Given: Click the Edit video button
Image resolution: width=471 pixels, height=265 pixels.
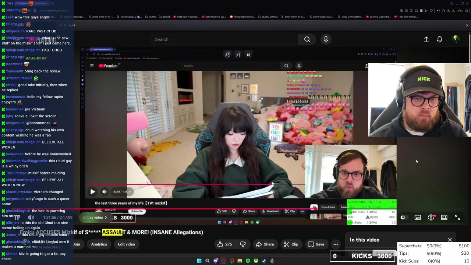Looking at the screenshot, I should [x=126, y=244].
